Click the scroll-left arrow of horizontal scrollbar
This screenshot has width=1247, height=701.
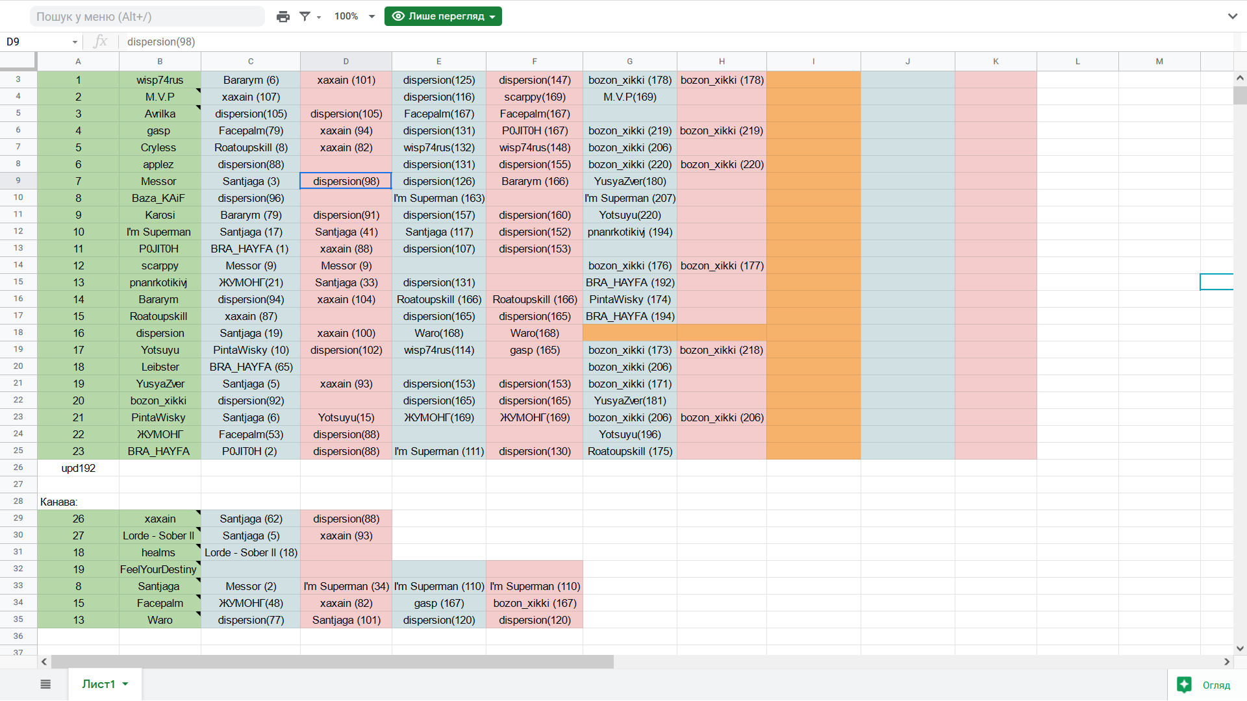click(44, 661)
